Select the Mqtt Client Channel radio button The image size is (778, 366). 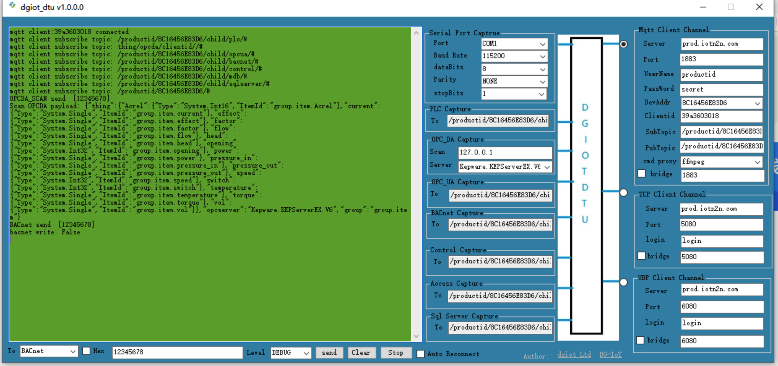623,45
